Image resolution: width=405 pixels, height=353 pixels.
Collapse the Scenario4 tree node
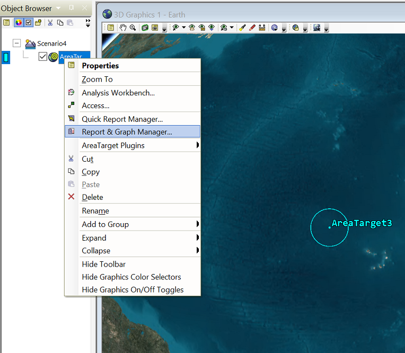(x=17, y=43)
